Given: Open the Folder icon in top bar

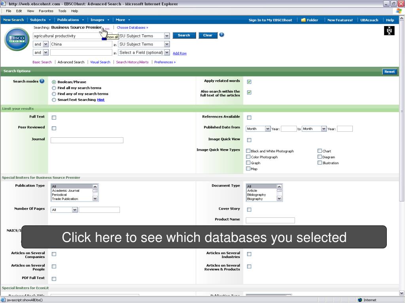Looking at the screenshot, I should pos(303,20).
